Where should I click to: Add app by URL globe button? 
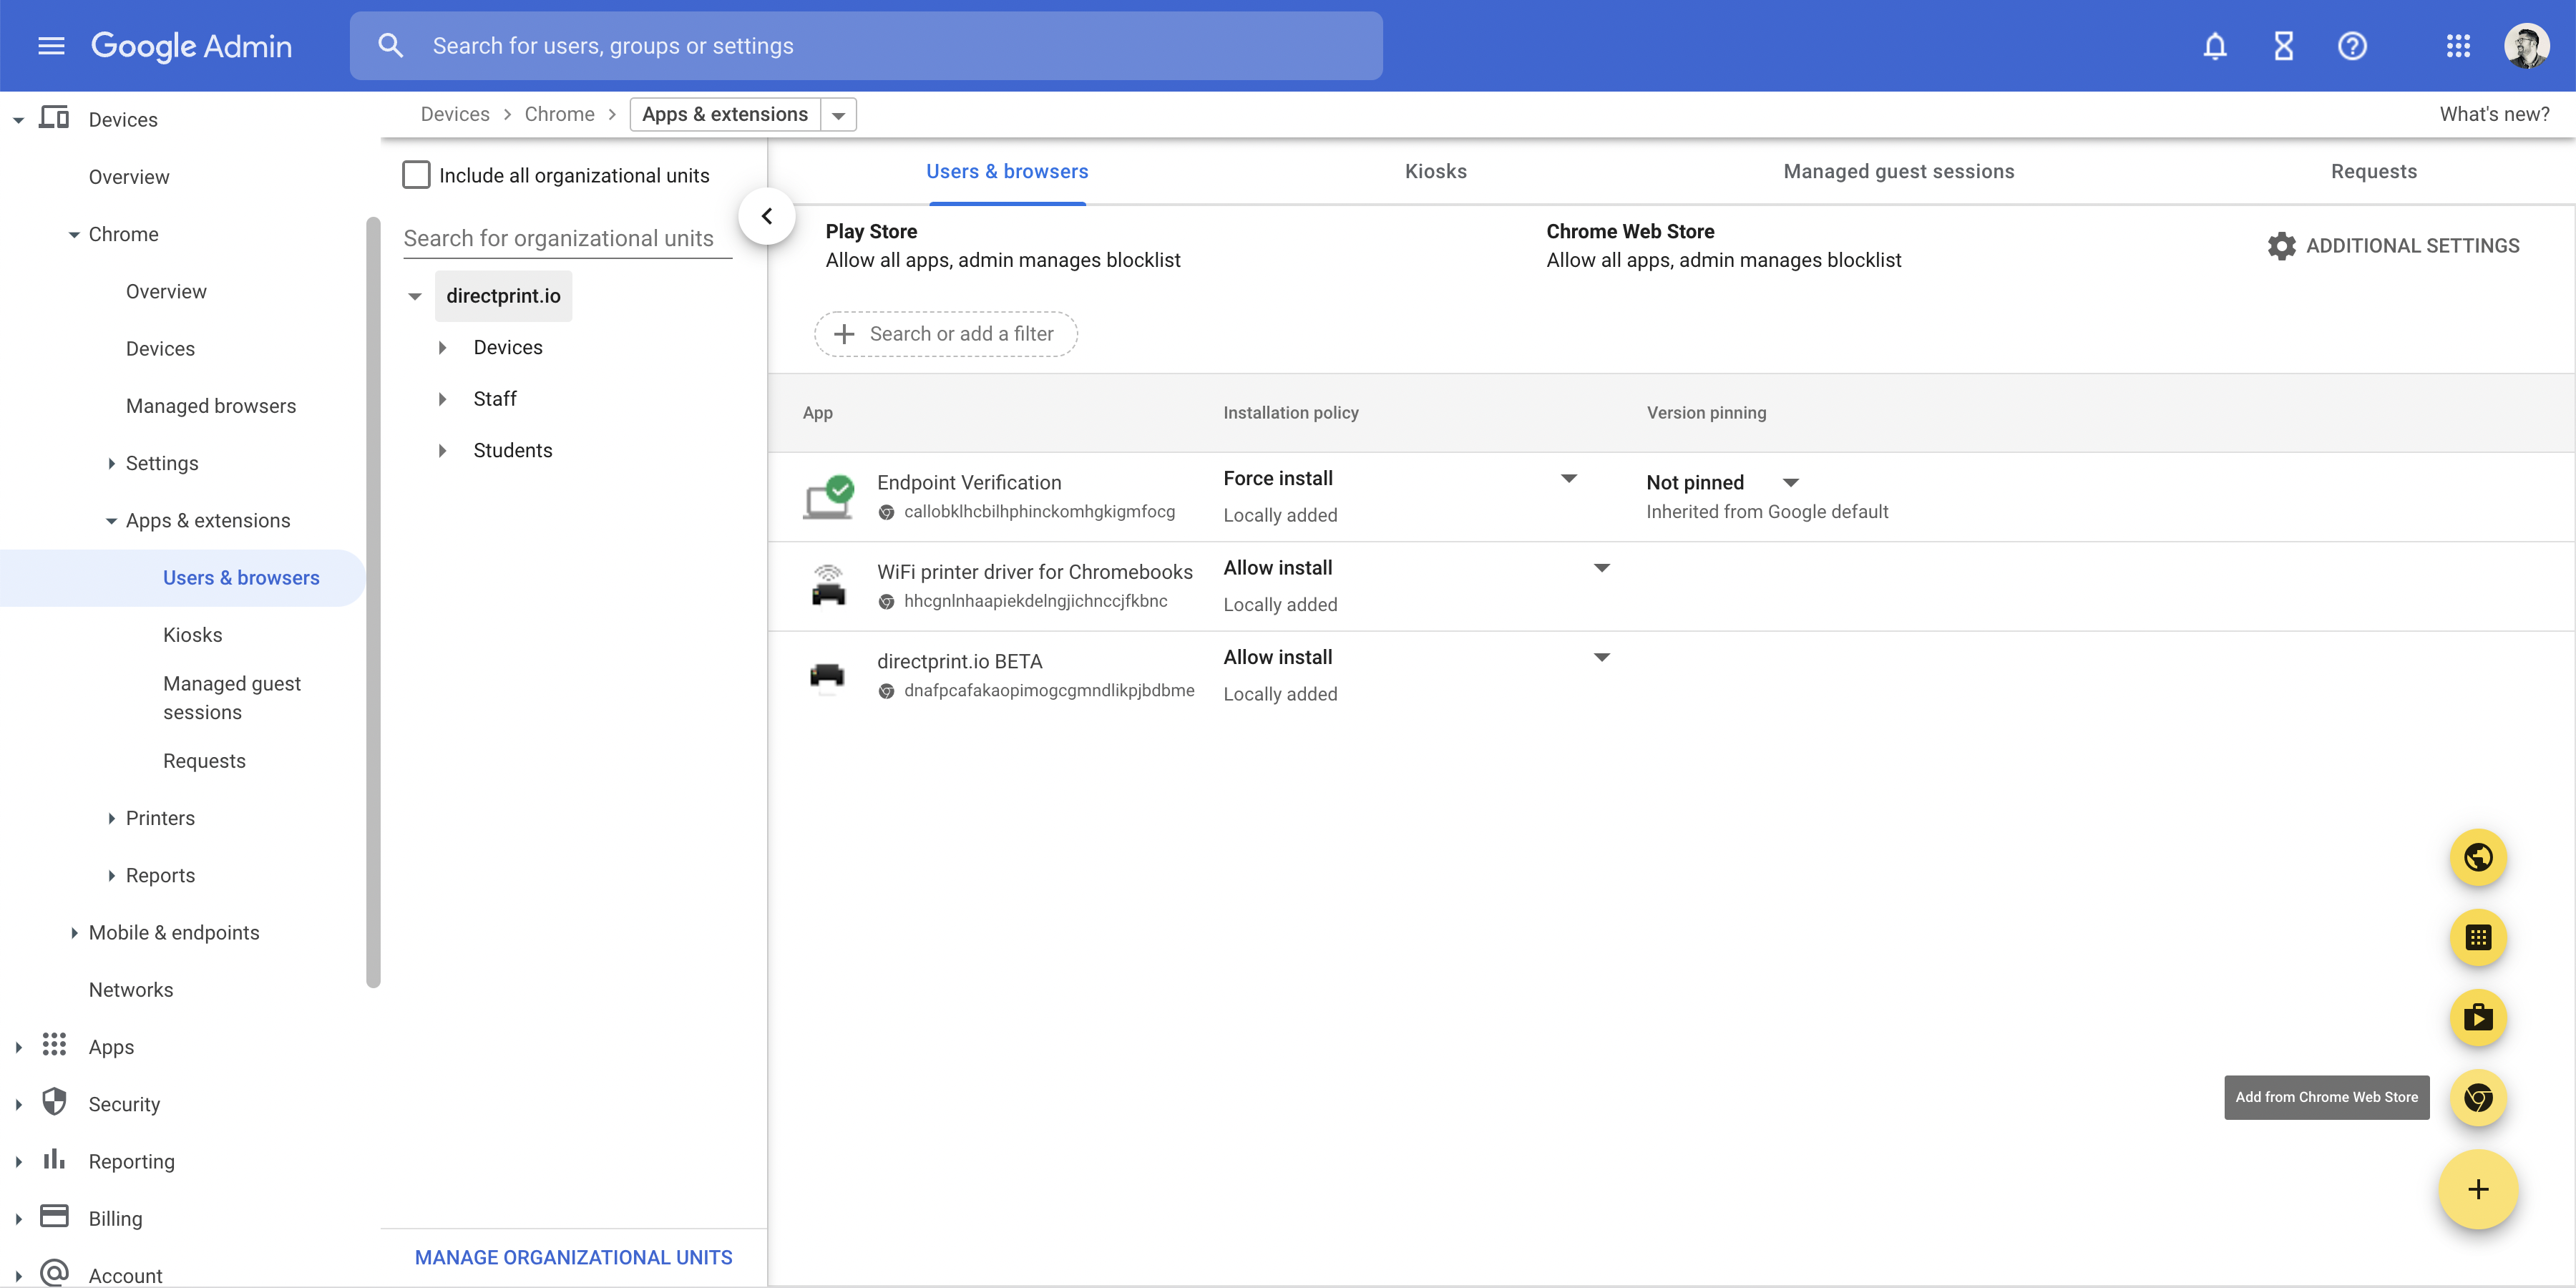pos(2478,858)
